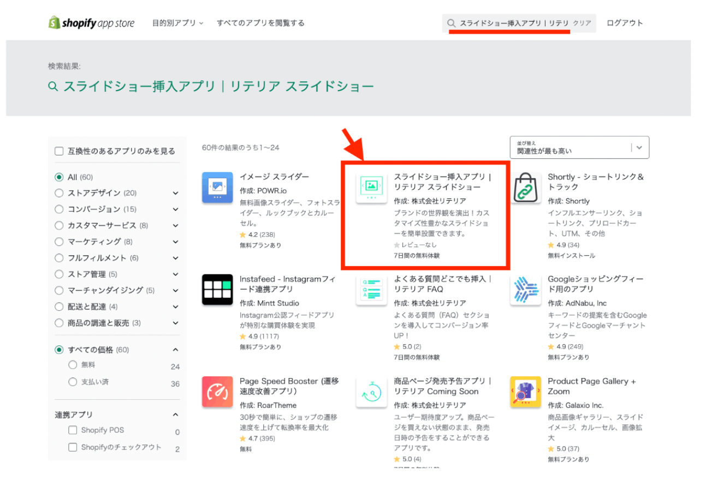The image size is (724, 498).
Task: Click the 4.2 (238) rating of イメージ スライダー
Action: point(257,235)
